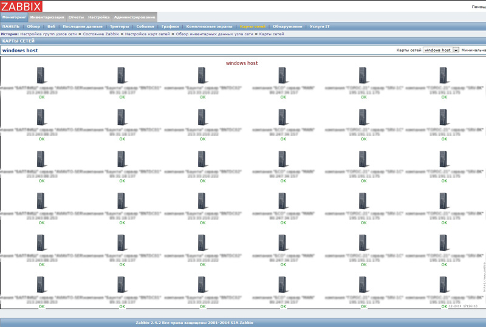Screen dimensions: 486x327
Task: Go to Триггеры in the submenu
Action: click(x=119, y=27)
